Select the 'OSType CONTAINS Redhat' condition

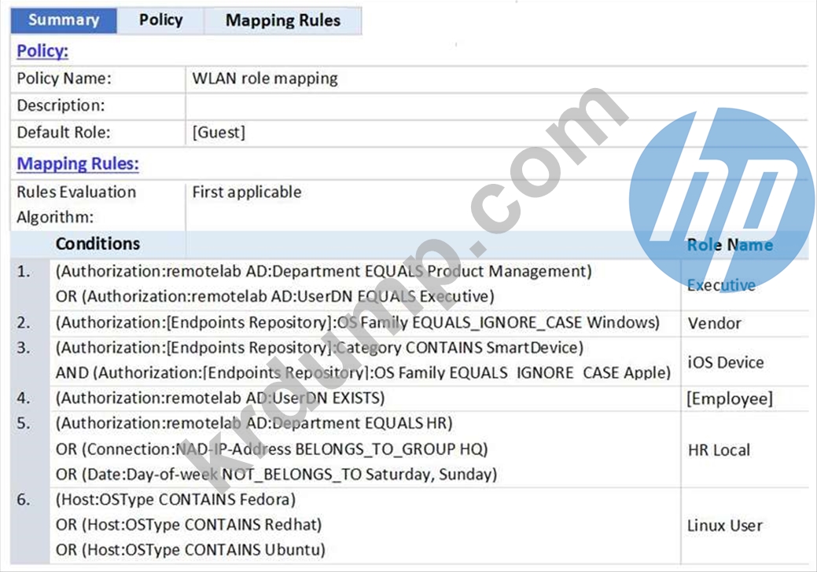click(189, 525)
